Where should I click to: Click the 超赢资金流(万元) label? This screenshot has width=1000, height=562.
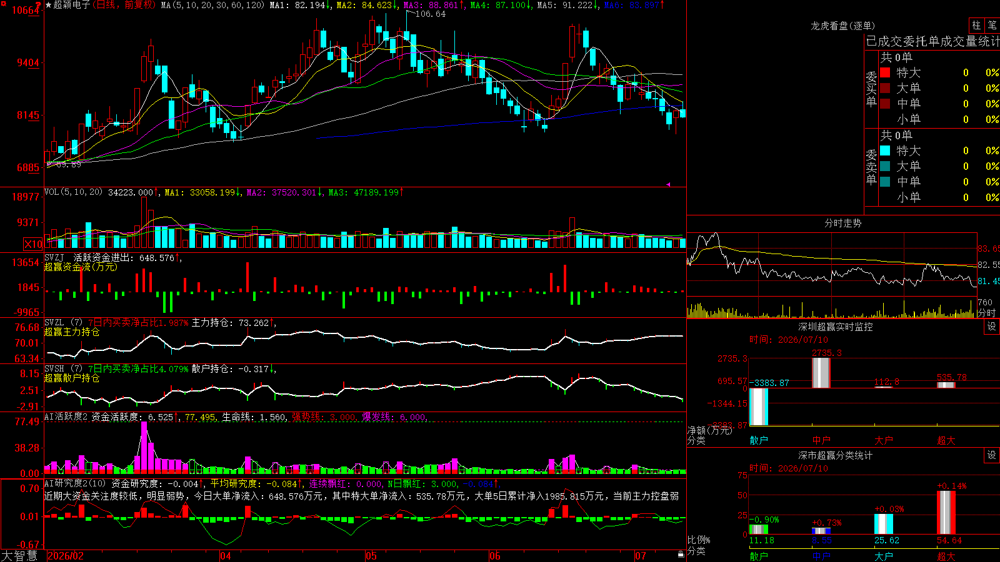[81, 267]
